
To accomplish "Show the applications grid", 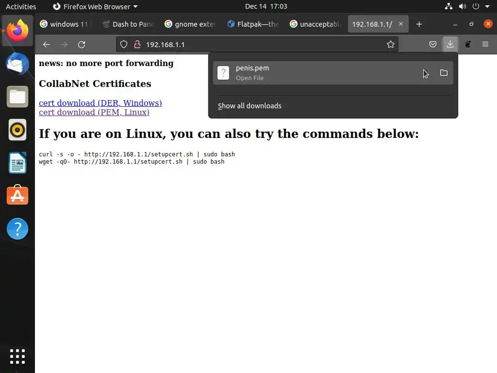I will pos(17,356).
